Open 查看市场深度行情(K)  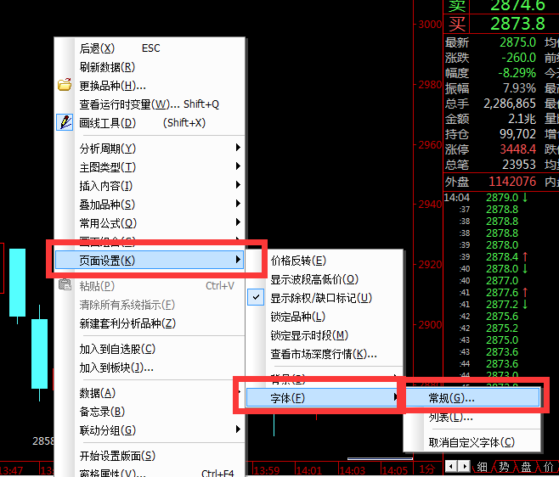coord(324,354)
